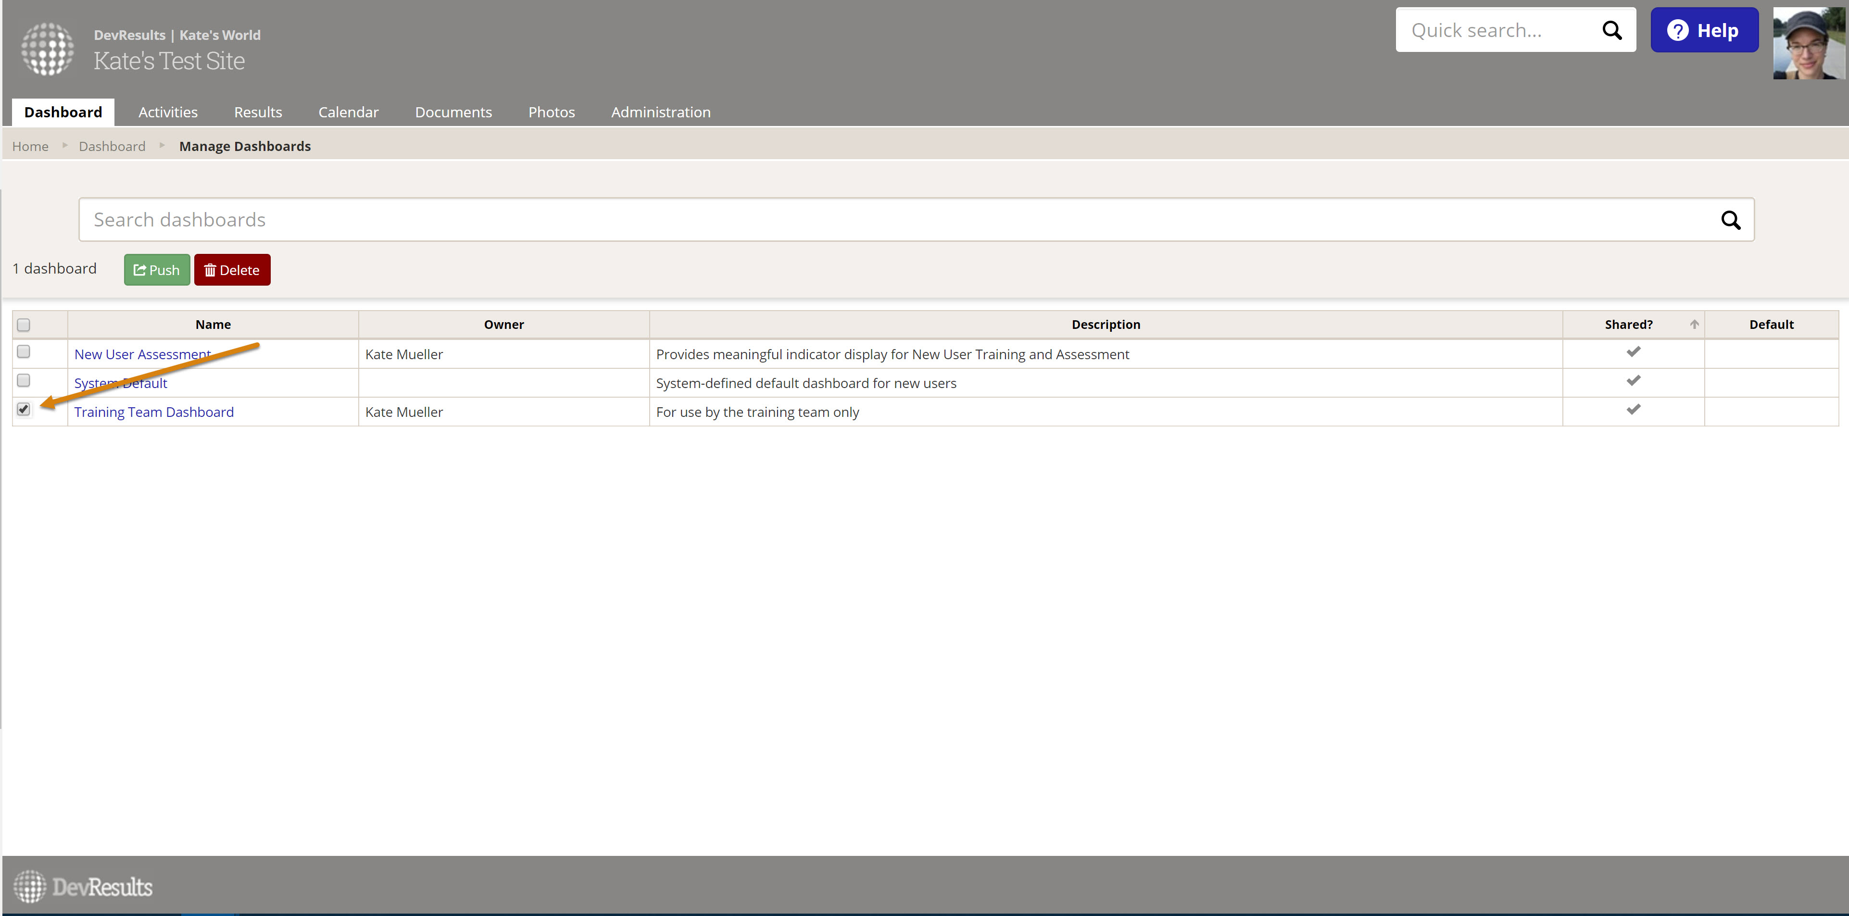Uncheck the Training Team Dashboard checkbox

click(24, 409)
